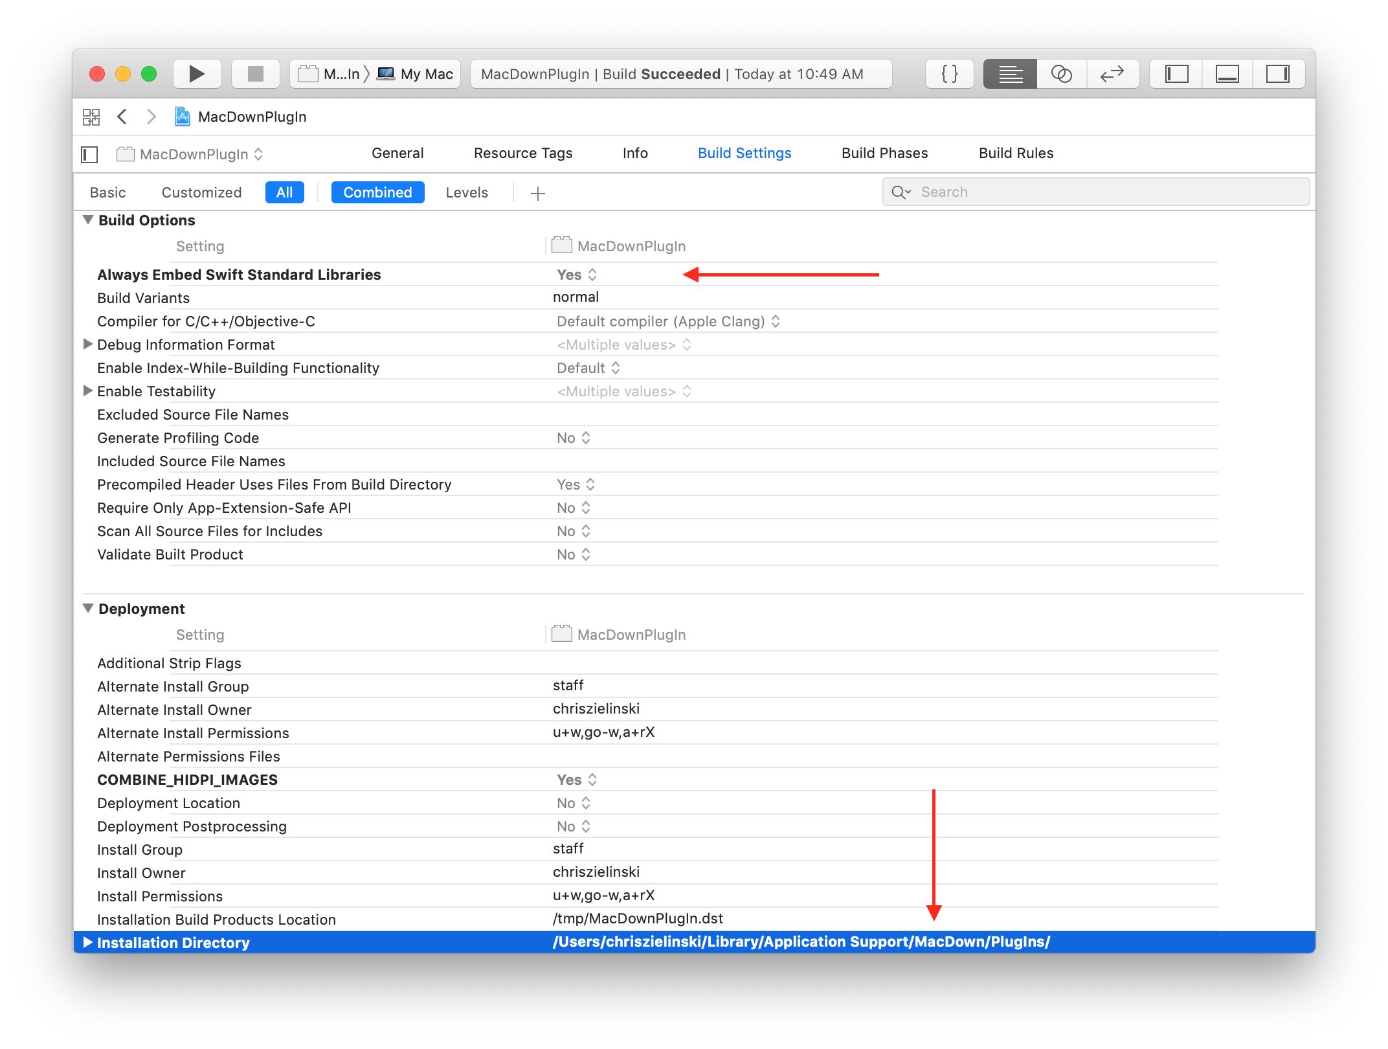Image resolution: width=1388 pixels, height=1049 pixels.
Task: Select Alternate Install Permissions value
Action: (x=603, y=732)
